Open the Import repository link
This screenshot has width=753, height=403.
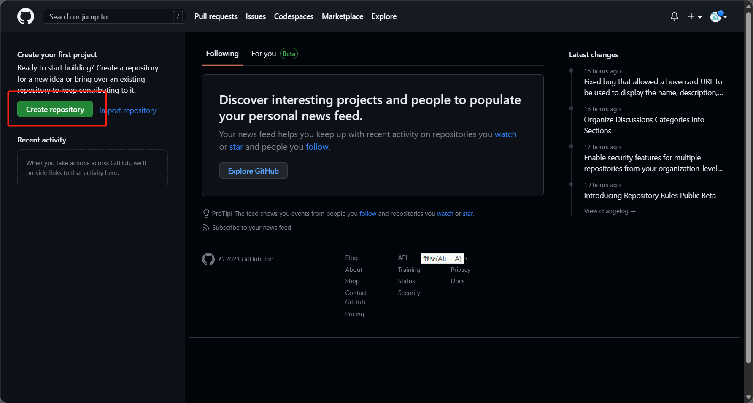(128, 110)
